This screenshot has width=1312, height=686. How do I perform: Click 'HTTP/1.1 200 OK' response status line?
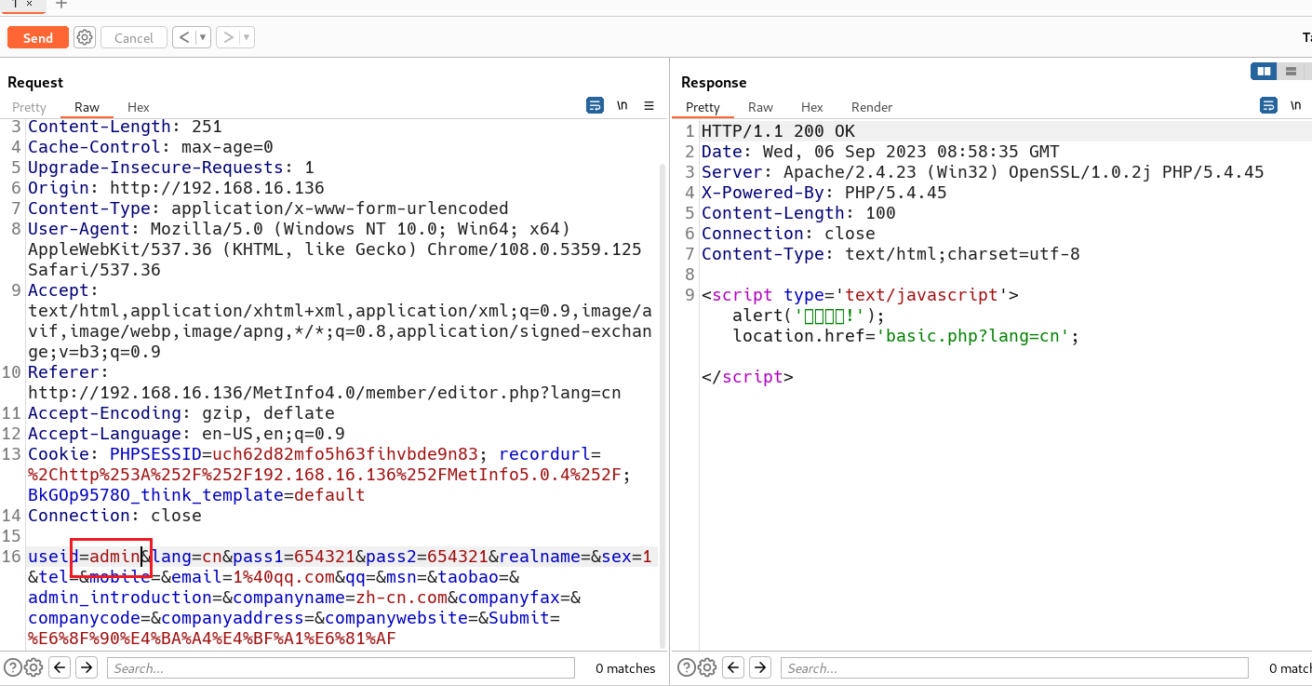[x=778, y=131]
